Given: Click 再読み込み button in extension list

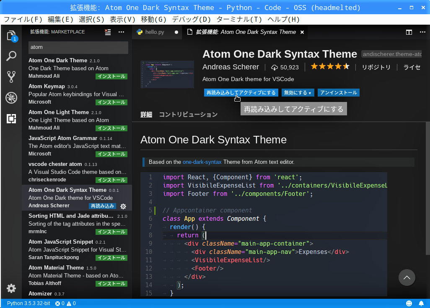Looking at the screenshot, I should pyautogui.click(x=102, y=206).
